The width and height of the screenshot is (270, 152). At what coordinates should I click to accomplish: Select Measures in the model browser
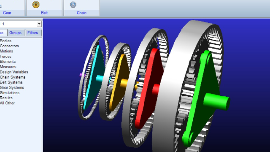pos(8,67)
